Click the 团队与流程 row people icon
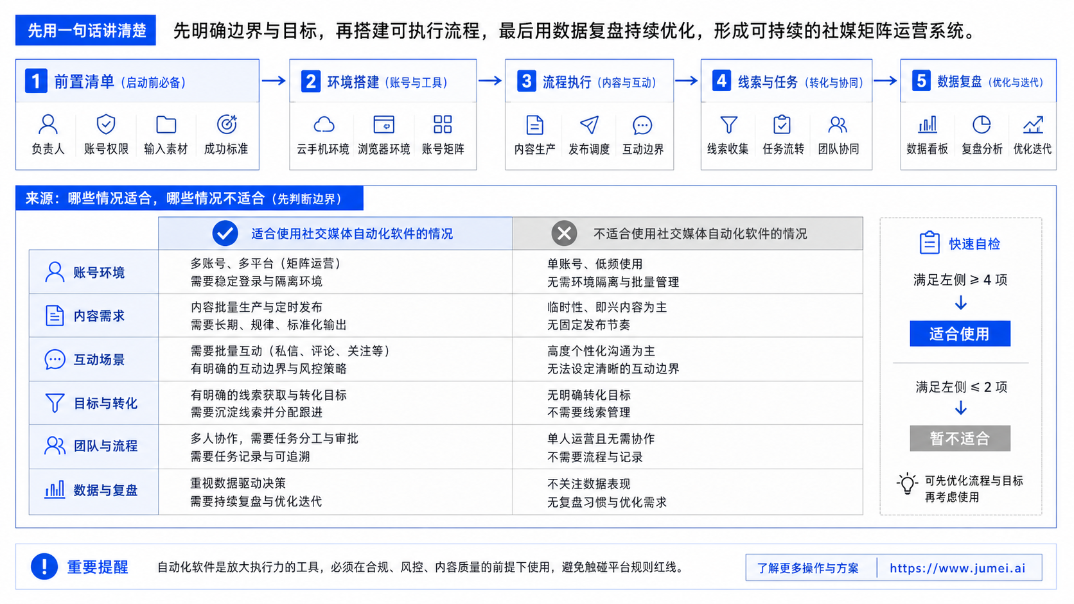This screenshot has height=604, width=1074. (55, 445)
